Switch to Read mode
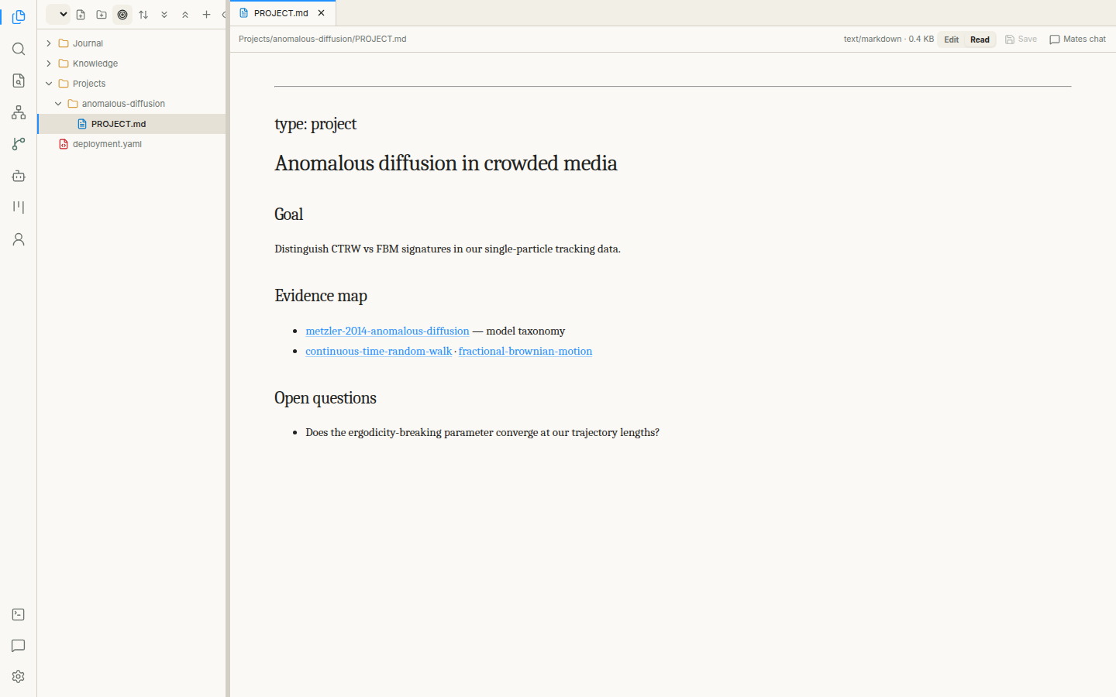This screenshot has width=1116, height=697. tap(980, 39)
